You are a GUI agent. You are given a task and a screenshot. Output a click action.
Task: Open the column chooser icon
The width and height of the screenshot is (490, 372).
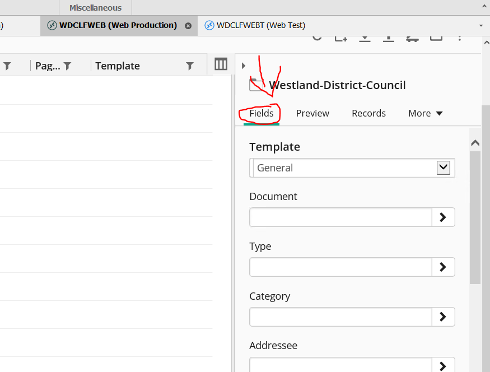coord(221,64)
